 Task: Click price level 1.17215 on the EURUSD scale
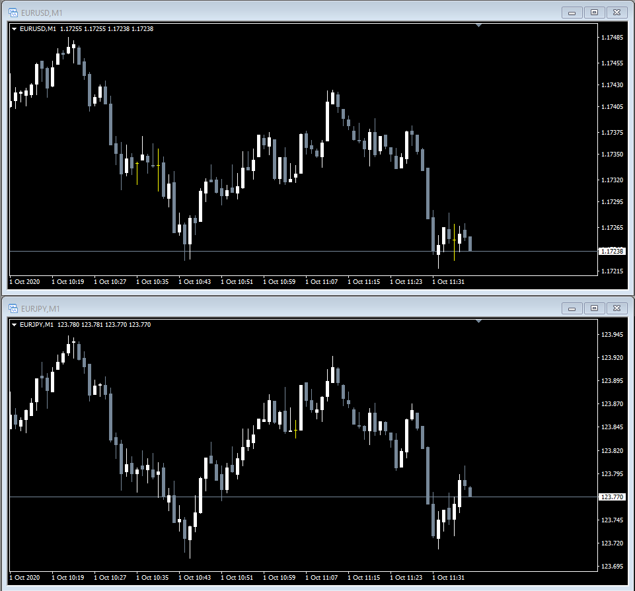click(612, 271)
